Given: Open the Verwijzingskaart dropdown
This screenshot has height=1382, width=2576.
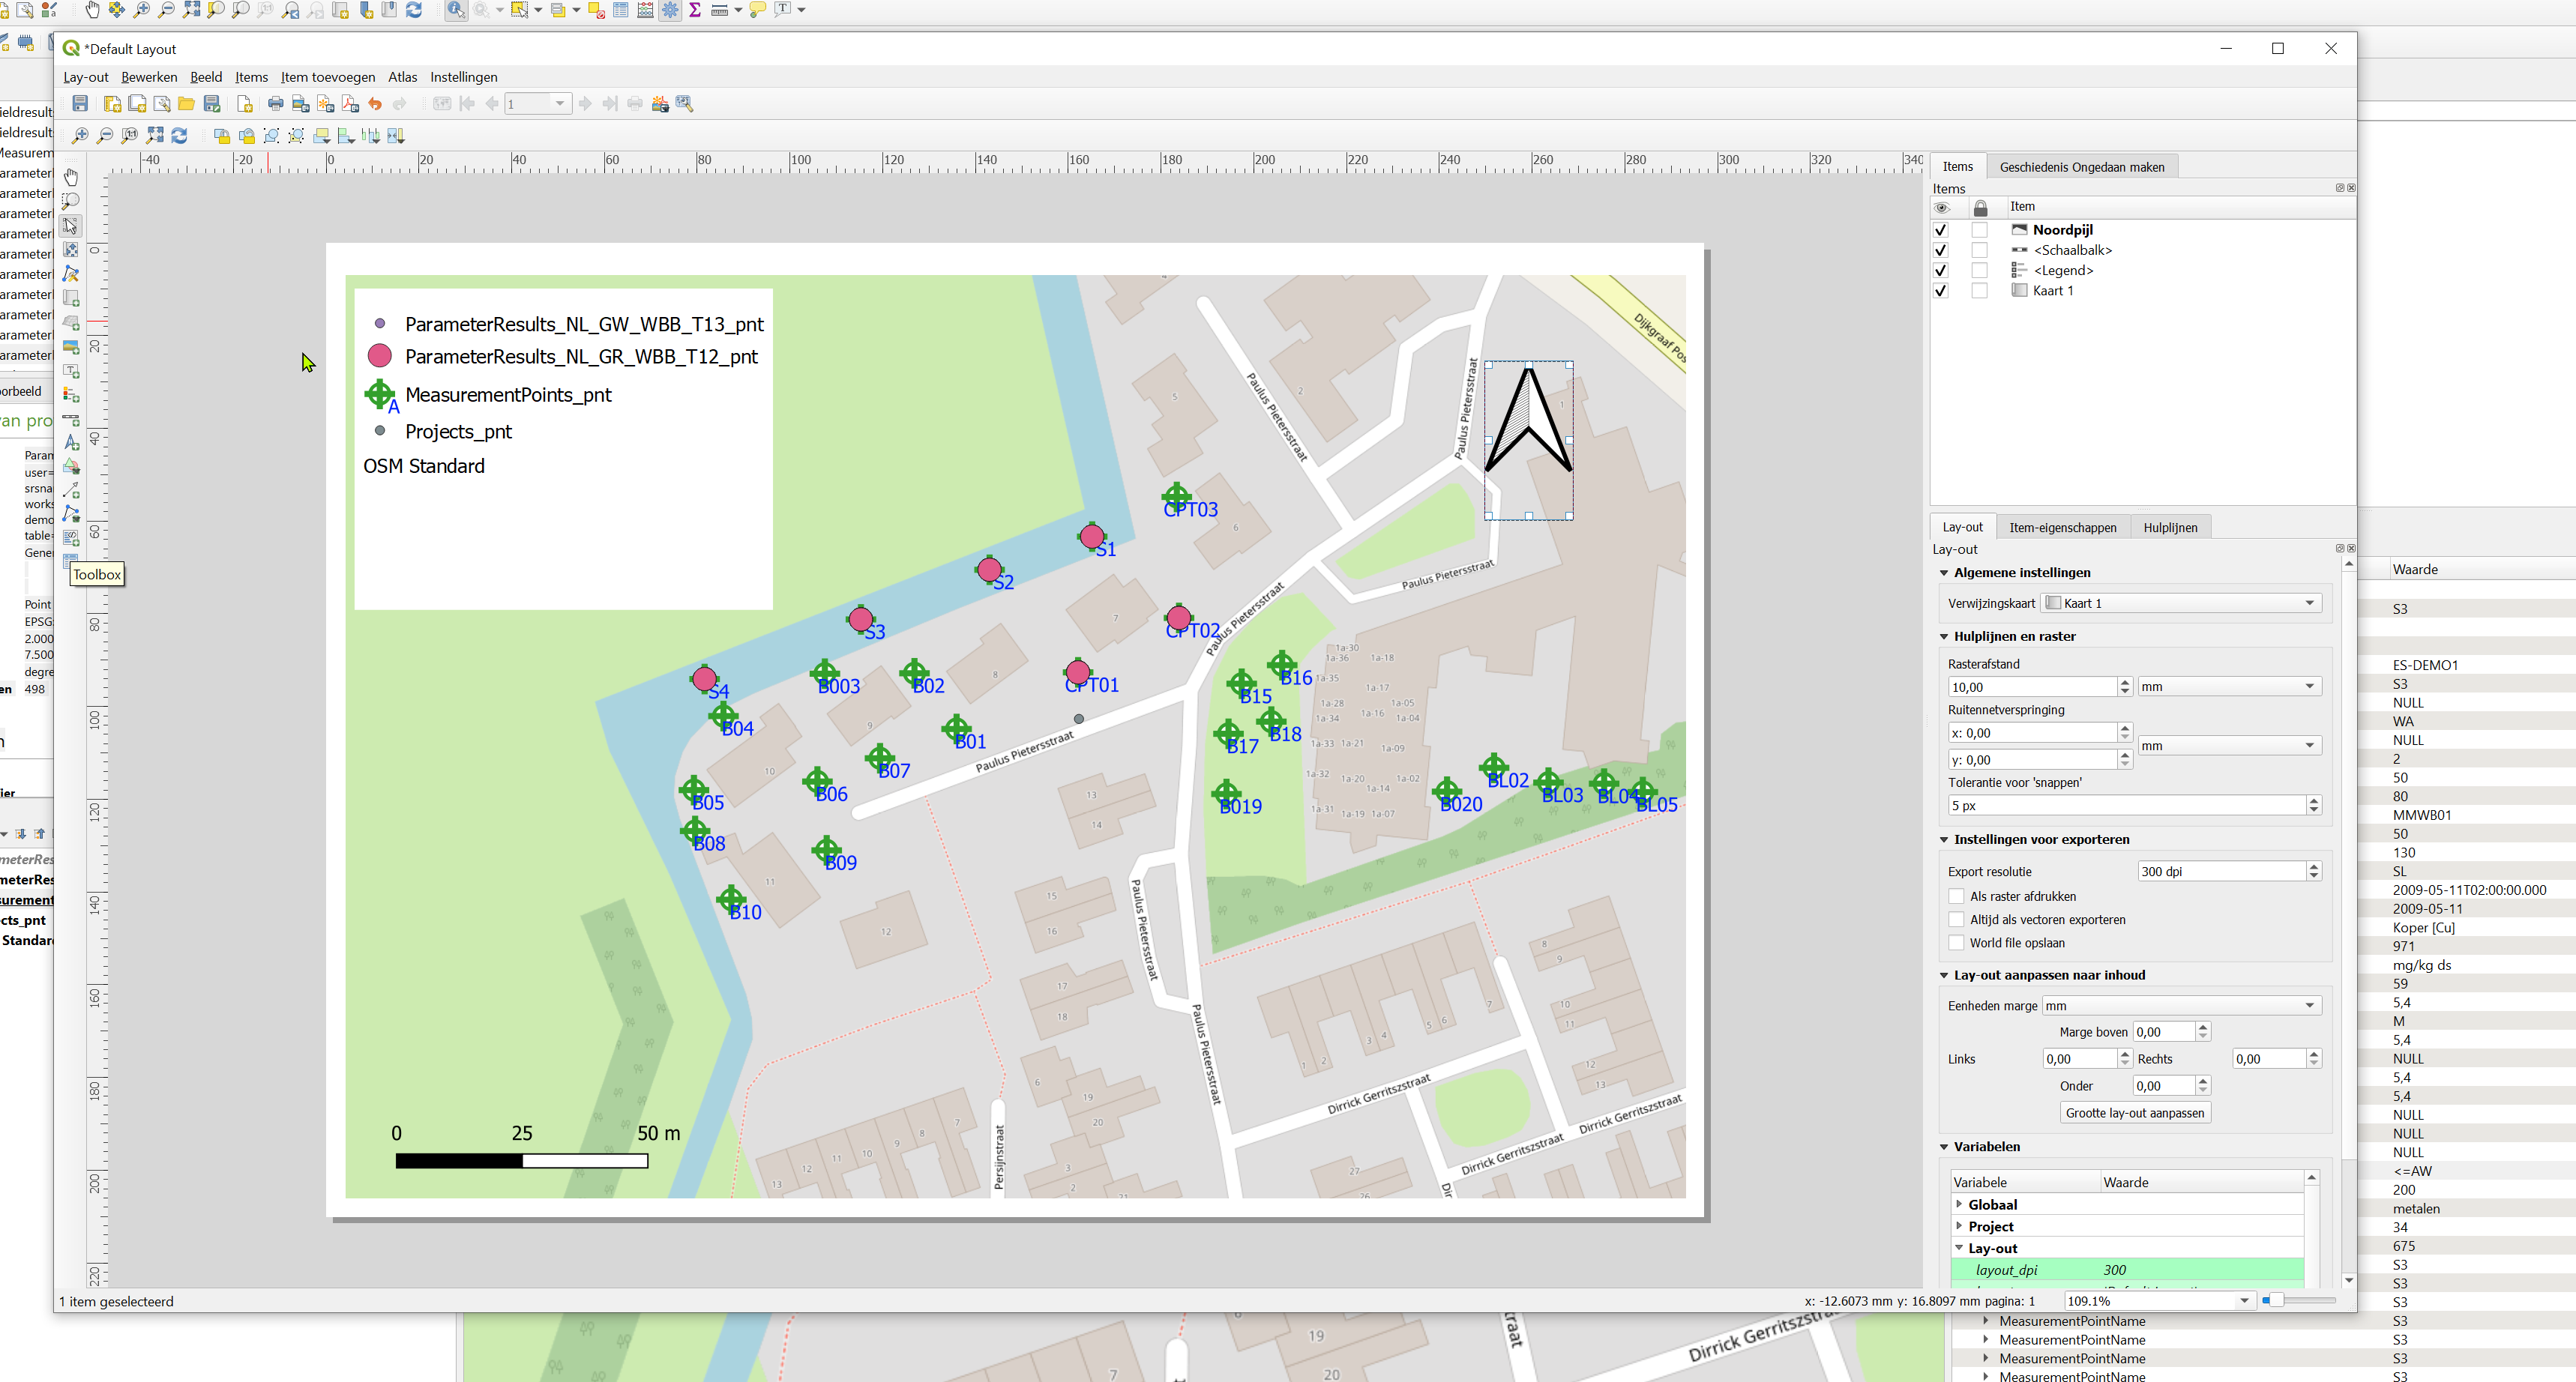Looking at the screenshot, I should pos(2309,602).
